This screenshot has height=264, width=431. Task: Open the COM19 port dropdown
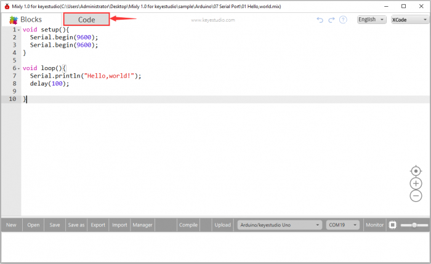(343, 225)
